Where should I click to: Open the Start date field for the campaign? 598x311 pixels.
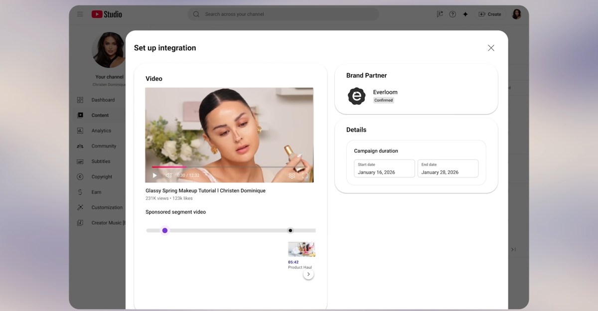tap(384, 168)
